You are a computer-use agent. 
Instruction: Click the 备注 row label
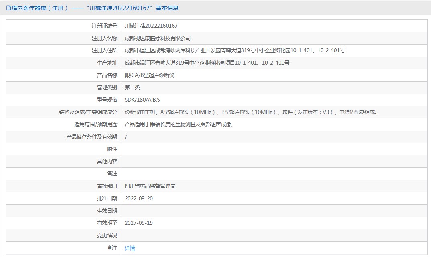coord(112,173)
